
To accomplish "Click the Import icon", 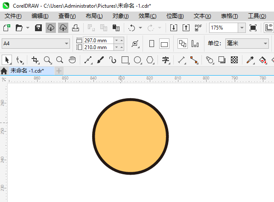I will tap(174, 28).
